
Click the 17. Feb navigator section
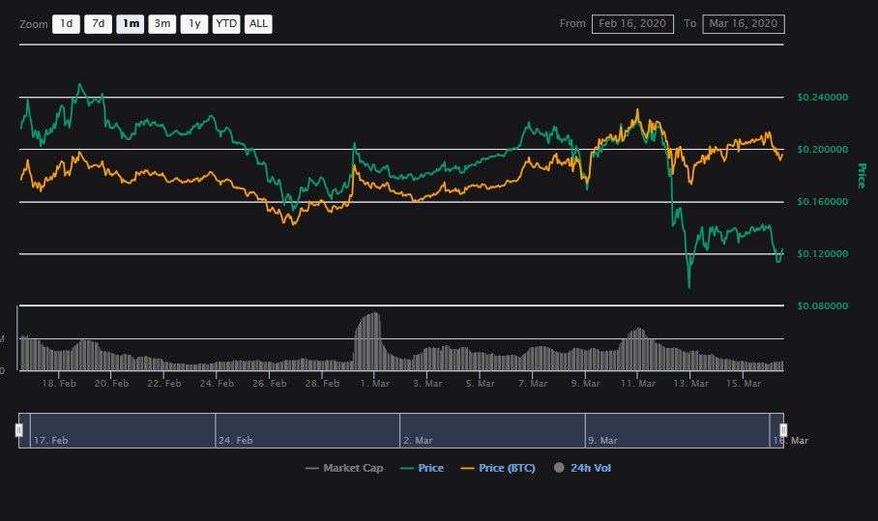(x=123, y=430)
